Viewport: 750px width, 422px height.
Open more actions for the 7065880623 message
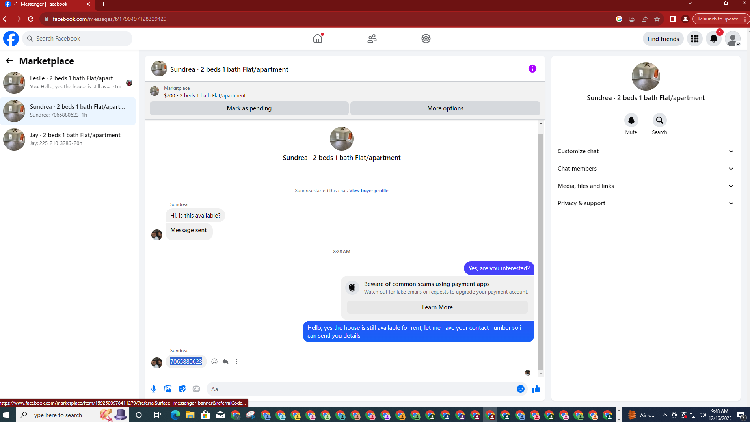point(236,361)
